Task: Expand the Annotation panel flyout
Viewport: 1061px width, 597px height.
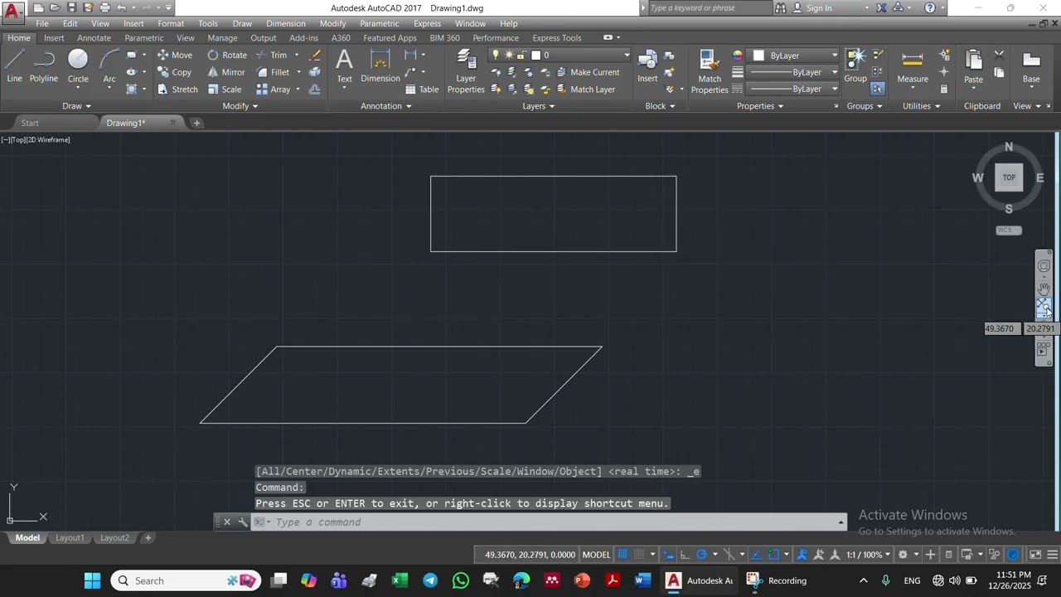Action: pyautogui.click(x=386, y=106)
